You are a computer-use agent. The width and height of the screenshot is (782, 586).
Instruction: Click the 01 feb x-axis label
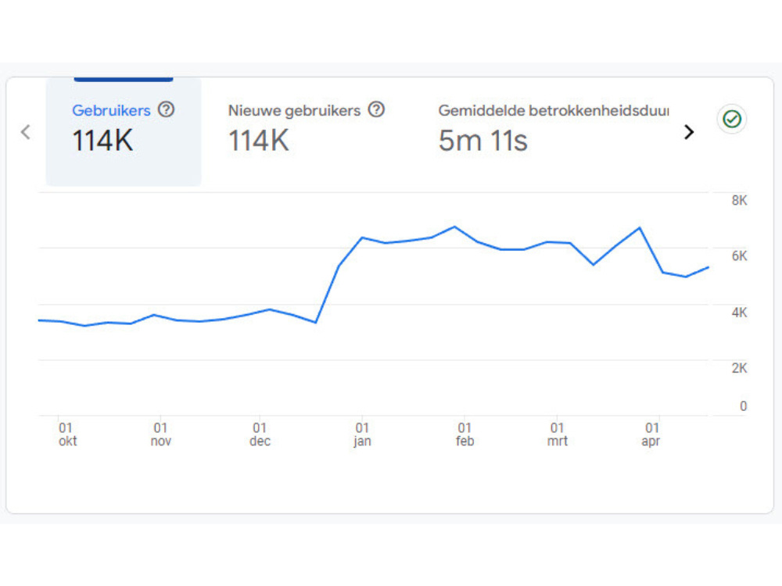click(x=465, y=434)
